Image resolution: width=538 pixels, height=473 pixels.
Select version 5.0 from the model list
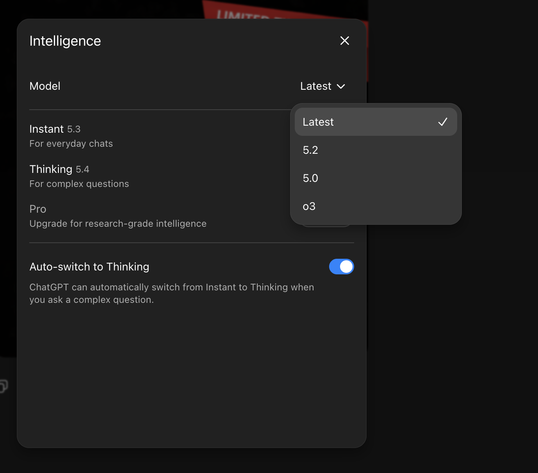tap(311, 178)
